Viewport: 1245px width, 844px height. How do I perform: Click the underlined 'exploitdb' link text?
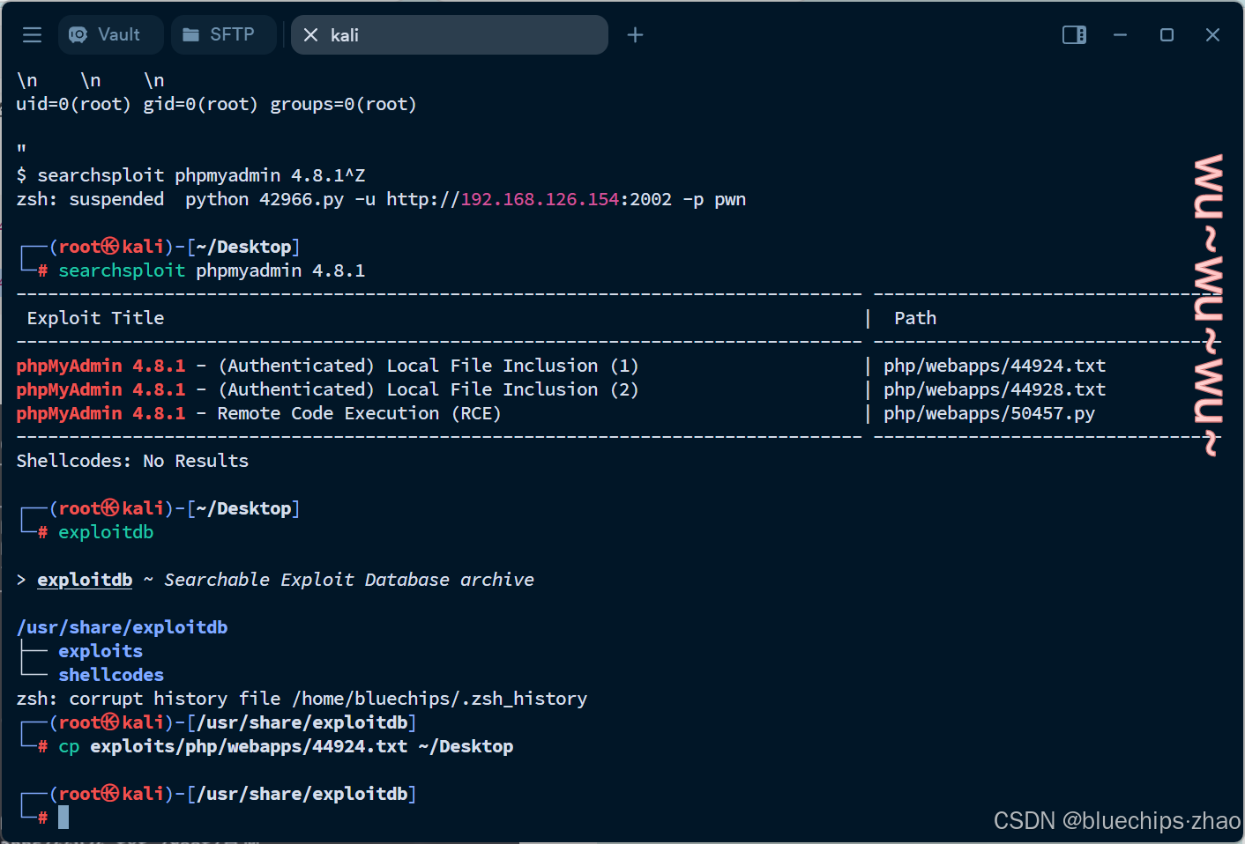(x=85, y=580)
